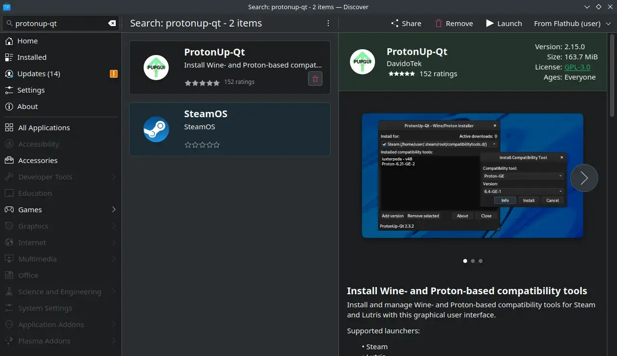Click the Installed sidebar icon
Viewport: 617px width, 356px height.
click(x=9, y=57)
